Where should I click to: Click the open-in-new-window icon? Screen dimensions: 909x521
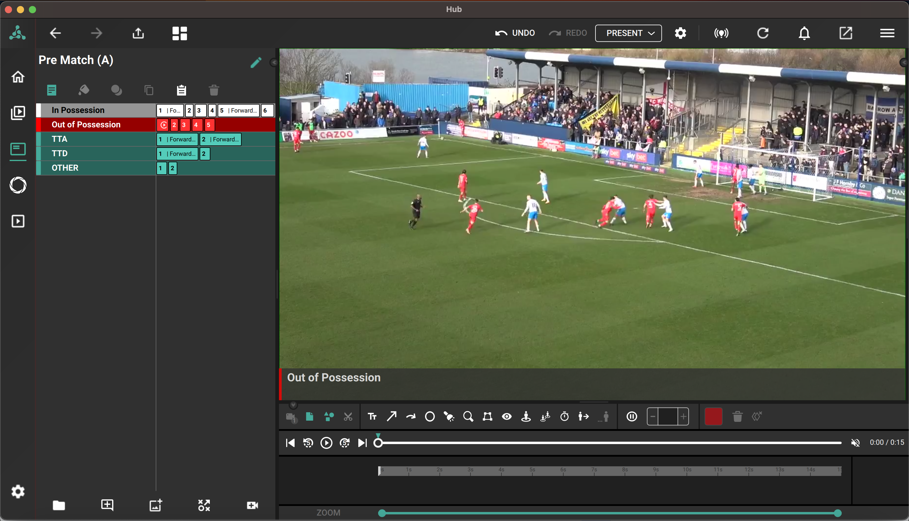pos(846,33)
